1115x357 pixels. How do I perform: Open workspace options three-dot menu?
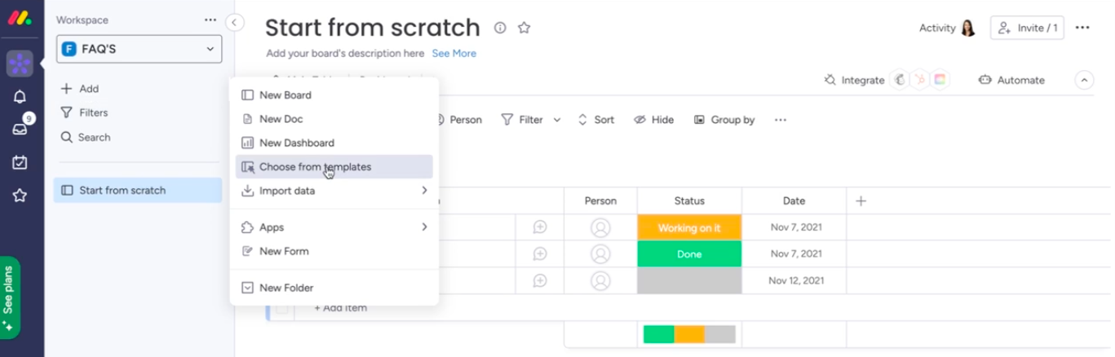pos(210,20)
